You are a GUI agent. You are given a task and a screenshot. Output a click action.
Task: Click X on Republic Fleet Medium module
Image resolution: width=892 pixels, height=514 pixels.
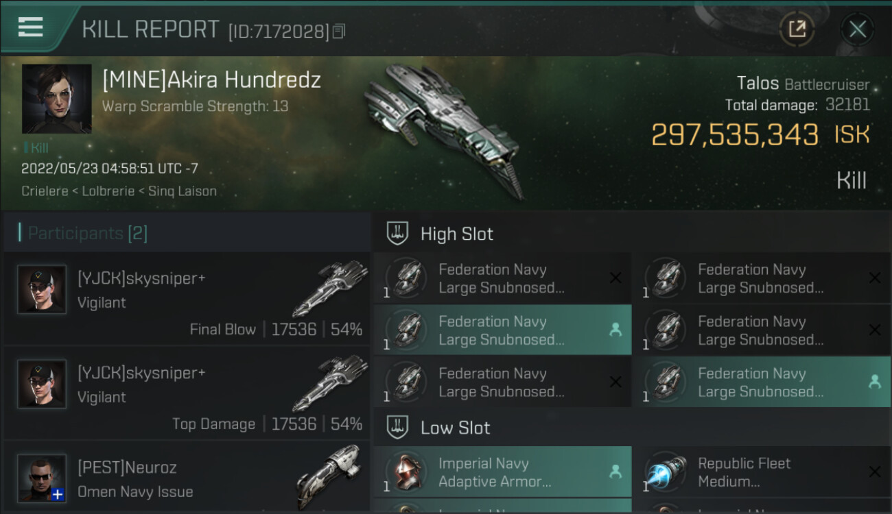[x=875, y=472]
